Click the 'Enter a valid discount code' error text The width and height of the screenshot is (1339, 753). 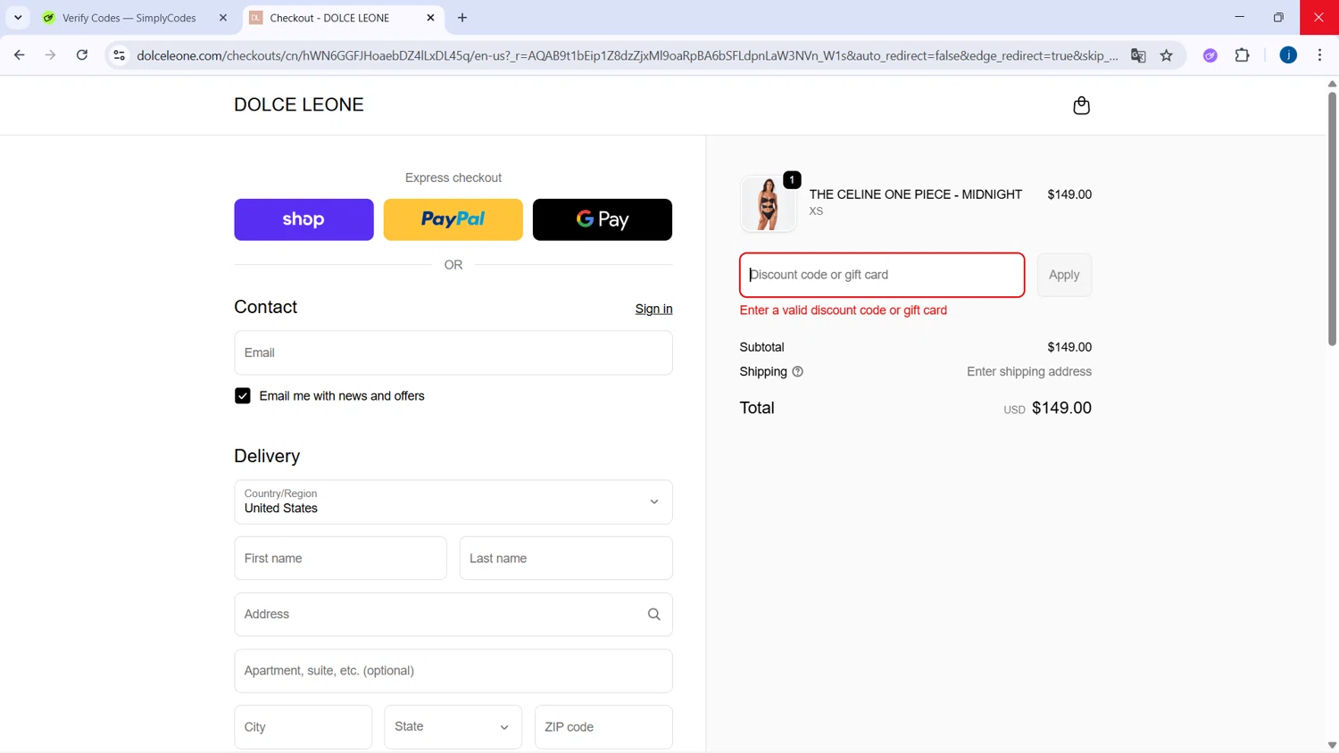(844, 310)
